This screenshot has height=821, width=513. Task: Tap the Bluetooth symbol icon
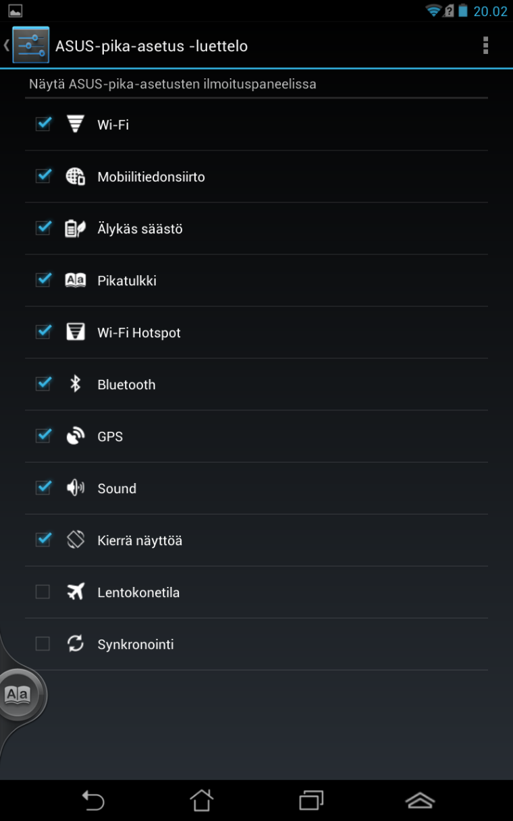[x=76, y=385]
